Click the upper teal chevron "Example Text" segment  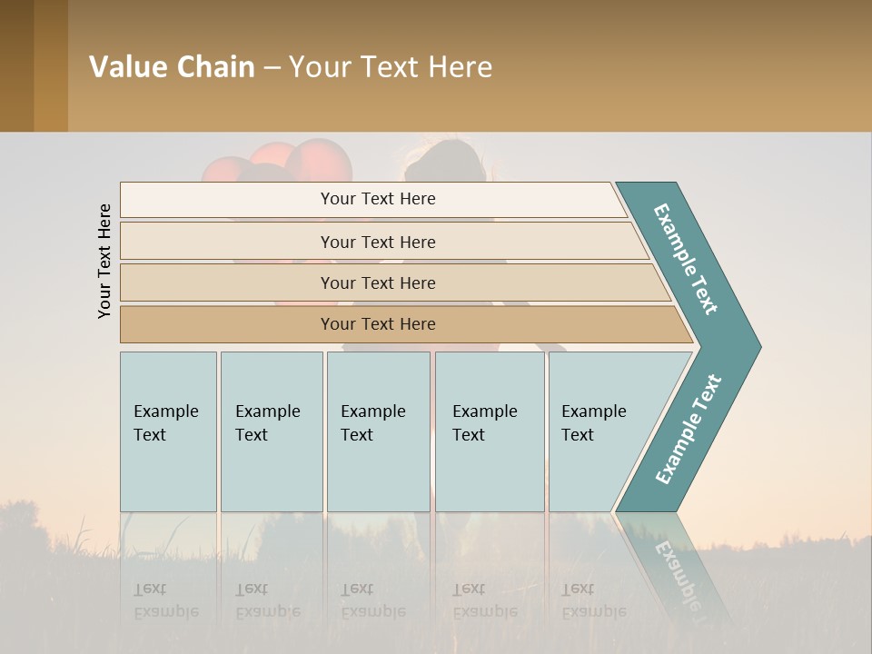[x=688, y=259]
